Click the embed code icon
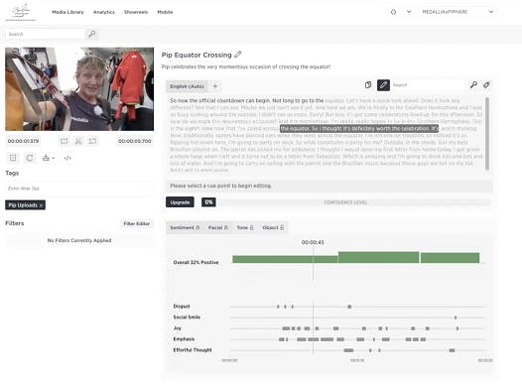Viewport: 522px width, 388px height. tap(67, 158)
